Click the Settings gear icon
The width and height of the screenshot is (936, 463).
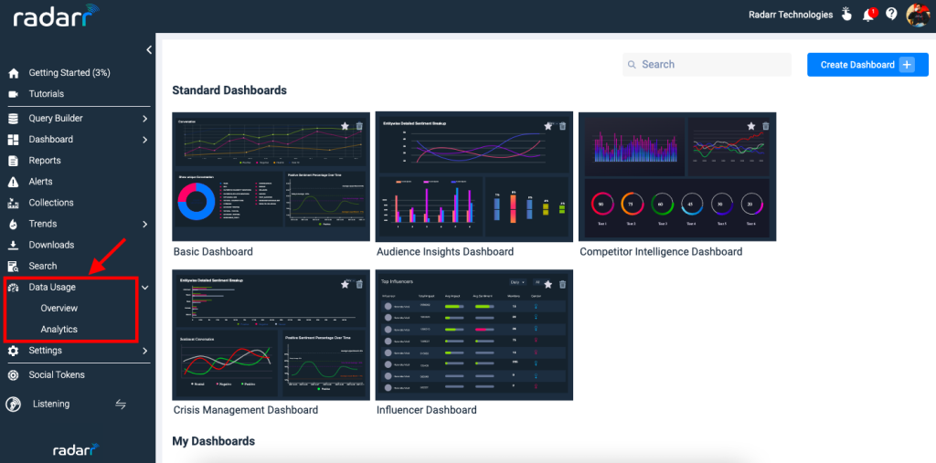point(14,351)
